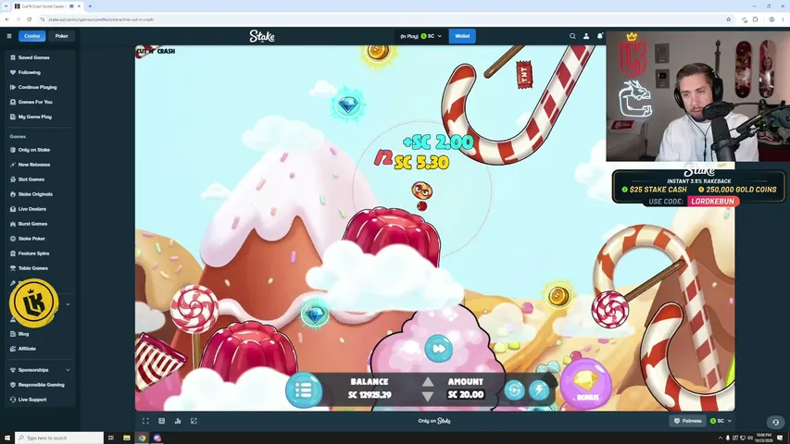Viewport: 790px width, 444px height.
Task: Open the notifications bell
Action: 599,36
